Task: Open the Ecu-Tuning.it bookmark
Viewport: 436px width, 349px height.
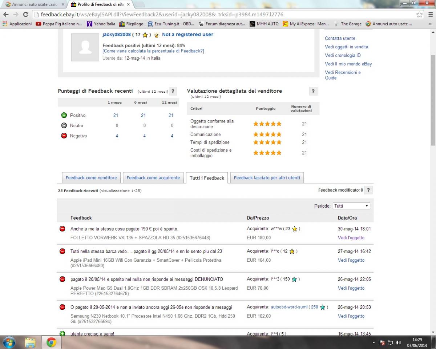Action: [x=171, y=24]
